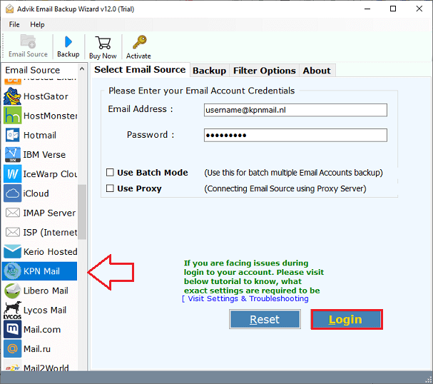Select iCloud label in list
The image size is (433, 384).
[x=36, y=193]
